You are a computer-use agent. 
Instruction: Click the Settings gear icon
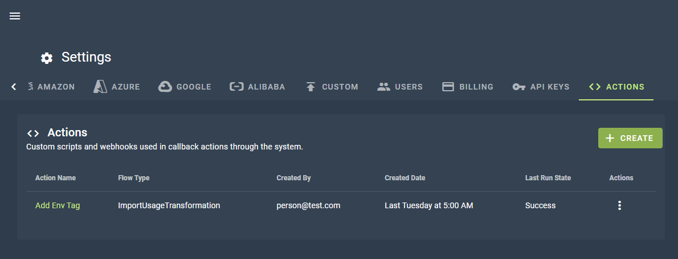(x=47, y=58)
